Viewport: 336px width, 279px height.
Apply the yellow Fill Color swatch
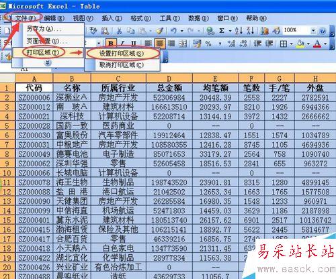coord(300,44)
